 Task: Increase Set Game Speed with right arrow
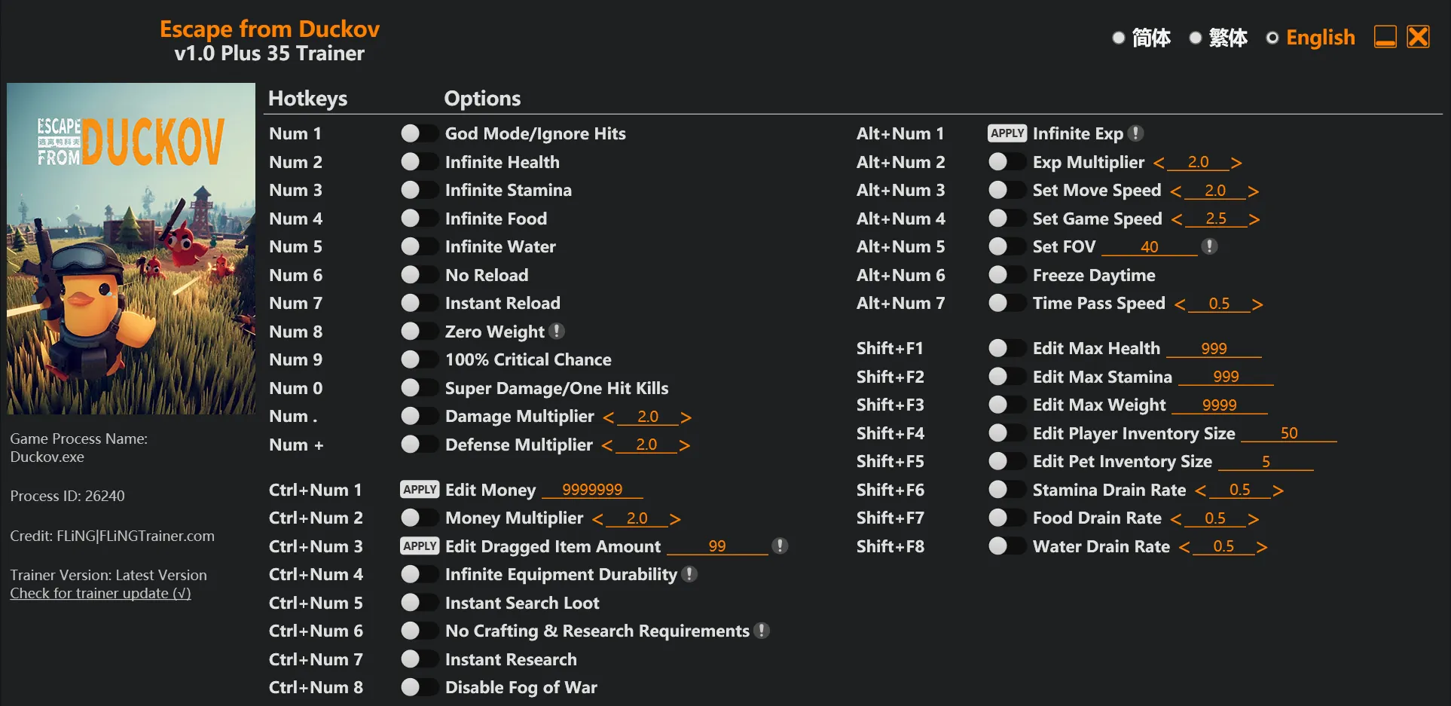pos(1254,220)
